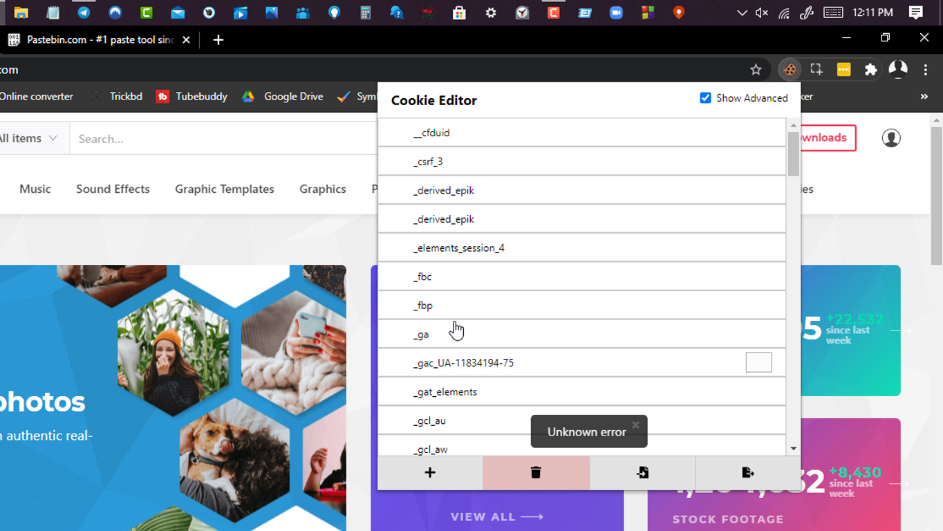This screenshot has width=943, height=531.
Task: Toggle the checkbox beside _gac_UA-11834194-75 cookie
Action: [758, 362]
